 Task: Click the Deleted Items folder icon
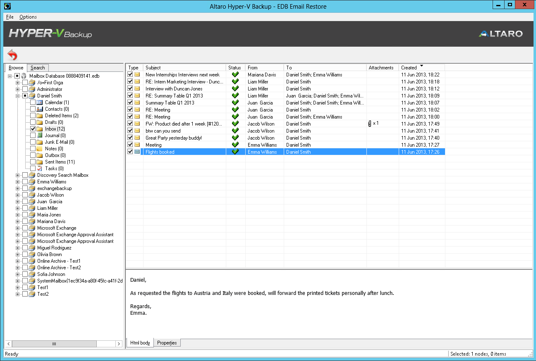pos(40,116)
